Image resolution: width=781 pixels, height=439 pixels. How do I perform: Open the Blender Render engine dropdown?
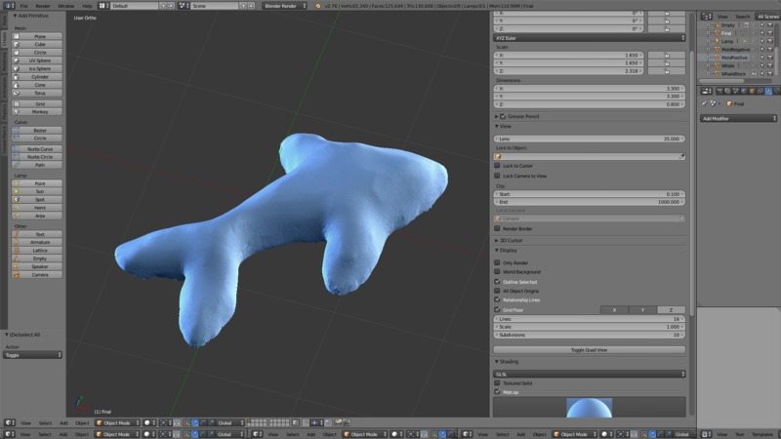[284, 6]
